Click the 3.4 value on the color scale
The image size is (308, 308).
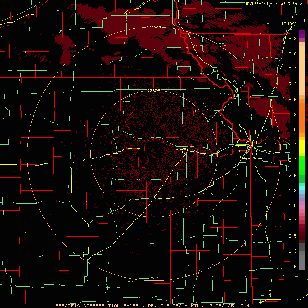click(293, 160)
